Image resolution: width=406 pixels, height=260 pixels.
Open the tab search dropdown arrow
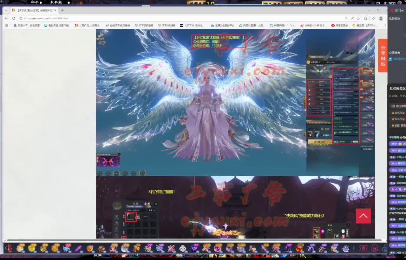click(6, 10)
